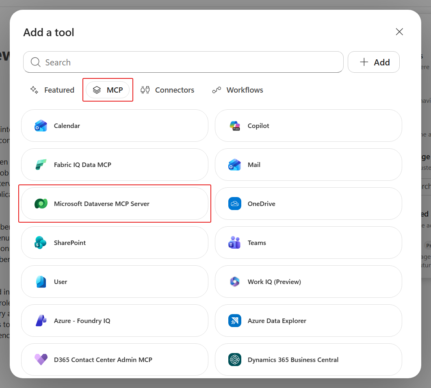The image size is (431, 388).
Task: Click the Teams icon
Action: point(234,243)
